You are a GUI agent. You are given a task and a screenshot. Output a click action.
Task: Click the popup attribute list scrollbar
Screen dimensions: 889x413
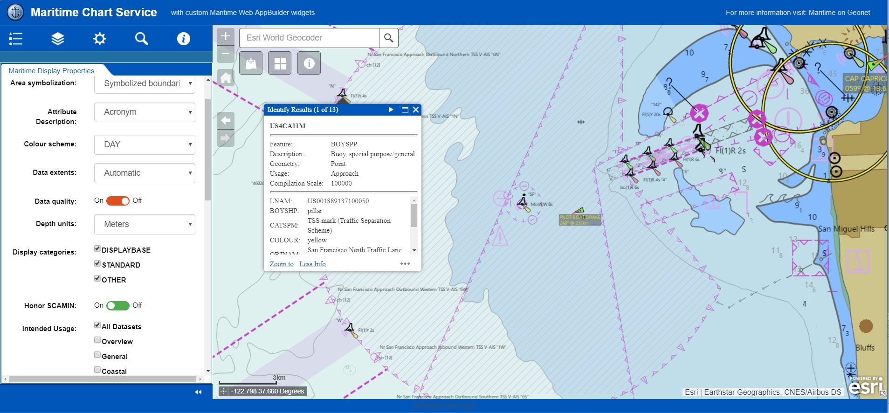pos(414,215)
